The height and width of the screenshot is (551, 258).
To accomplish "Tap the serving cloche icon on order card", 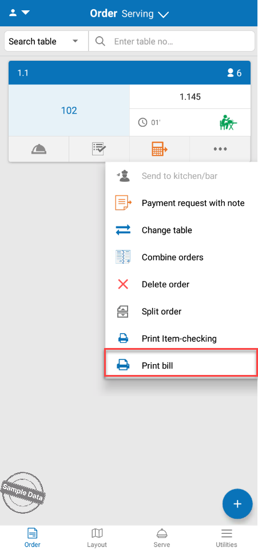I will (38, 149).
